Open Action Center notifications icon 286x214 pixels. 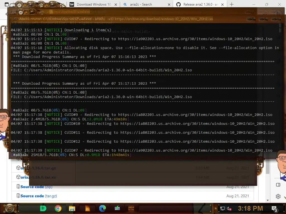pos(275,209)
